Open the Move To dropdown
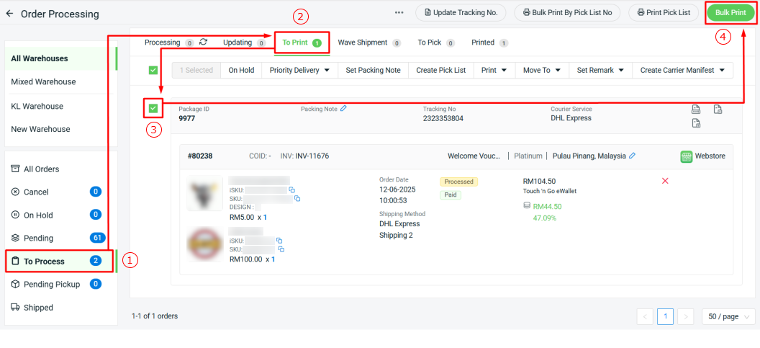This screenshot has height=348, width=760. (x=542, y=71)
